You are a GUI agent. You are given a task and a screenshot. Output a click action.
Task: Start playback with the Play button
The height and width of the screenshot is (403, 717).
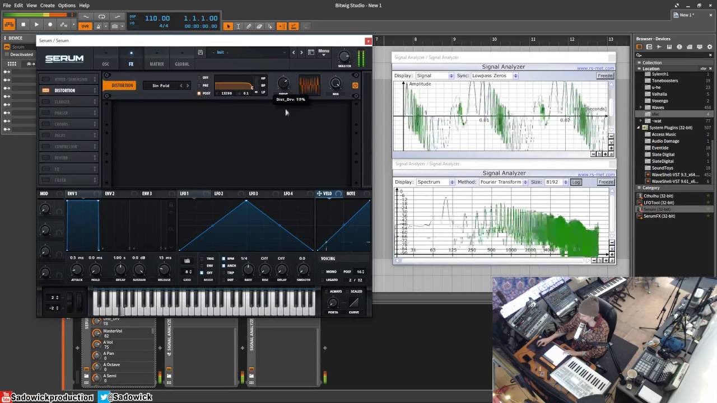pyautogui.click(x=36, y=25)
